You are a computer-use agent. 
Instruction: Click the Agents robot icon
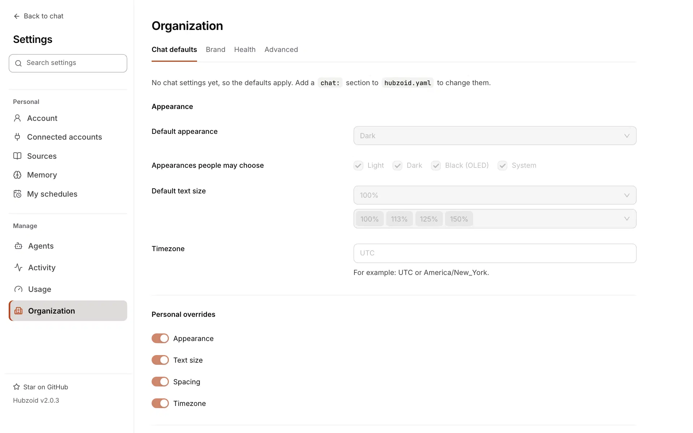[x=18, y=246]
